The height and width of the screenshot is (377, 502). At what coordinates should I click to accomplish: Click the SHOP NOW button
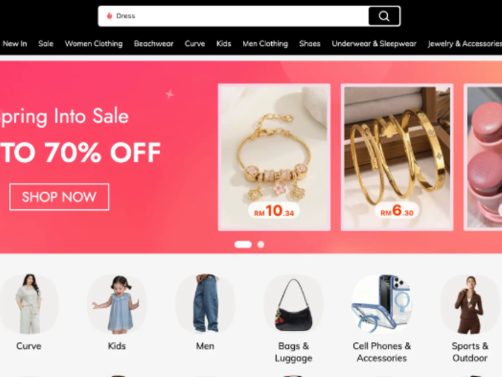coord(59,197)
